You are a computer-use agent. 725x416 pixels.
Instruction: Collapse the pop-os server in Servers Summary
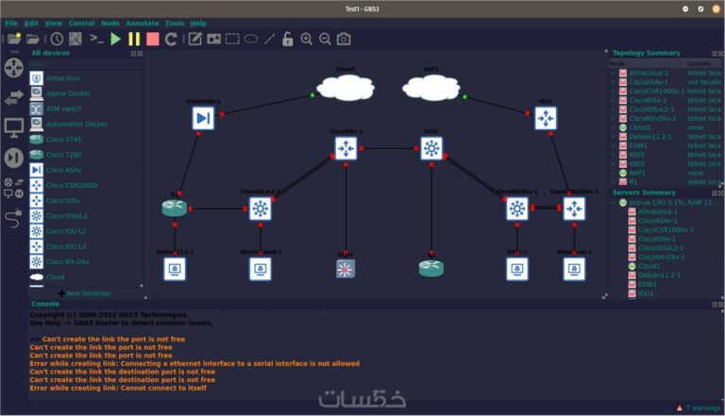point(614,203)
